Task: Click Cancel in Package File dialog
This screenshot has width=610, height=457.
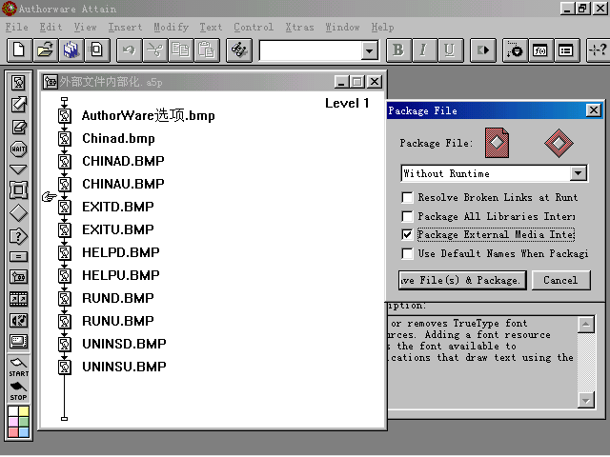Action: (561, 280)
